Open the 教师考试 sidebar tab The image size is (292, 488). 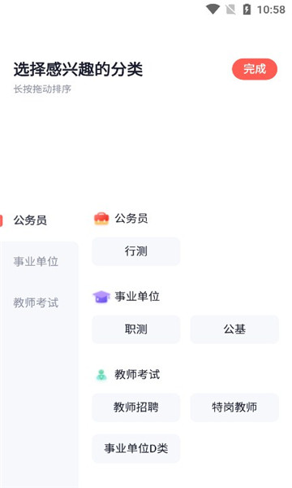pos(36,303)
